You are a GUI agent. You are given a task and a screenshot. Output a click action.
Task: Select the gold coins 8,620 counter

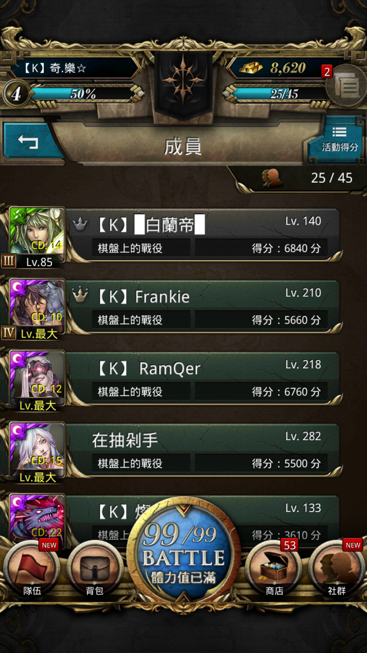[x=278, y=68]
